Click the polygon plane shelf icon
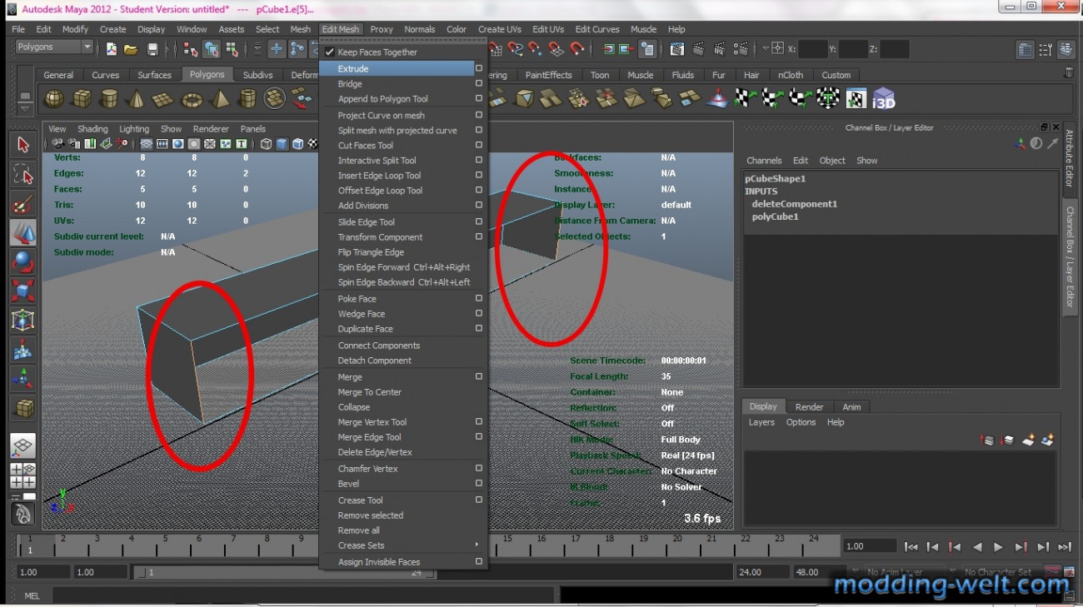 pos(164,100)
